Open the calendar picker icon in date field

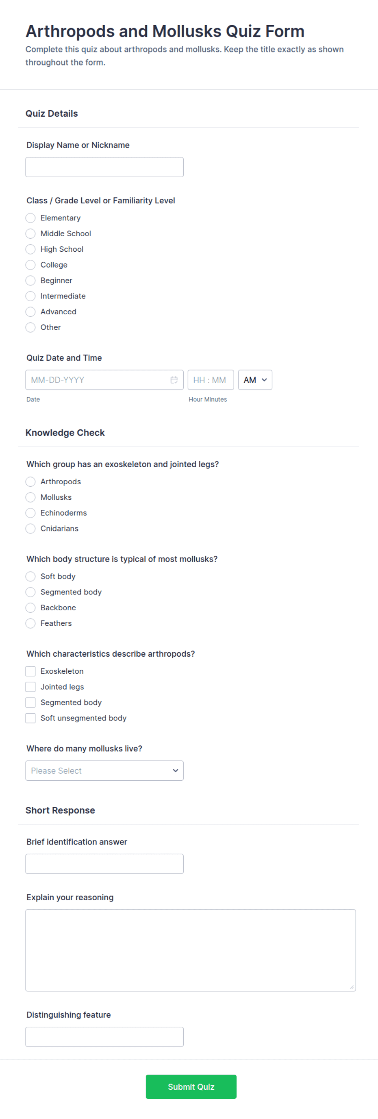(x=174, y=380)
